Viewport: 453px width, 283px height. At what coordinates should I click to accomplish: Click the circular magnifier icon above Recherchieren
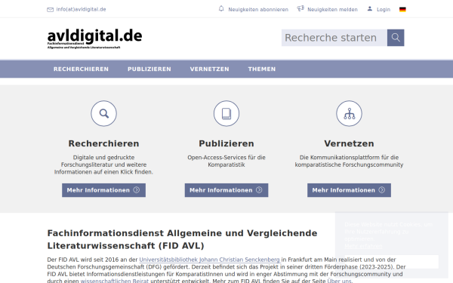click(103, 113)
